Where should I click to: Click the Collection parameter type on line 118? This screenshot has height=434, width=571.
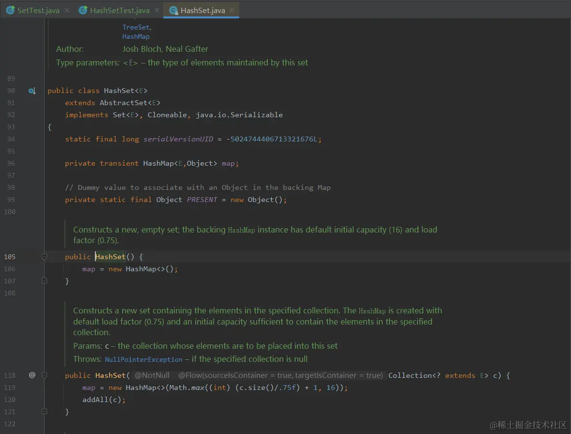pos(410,375)
